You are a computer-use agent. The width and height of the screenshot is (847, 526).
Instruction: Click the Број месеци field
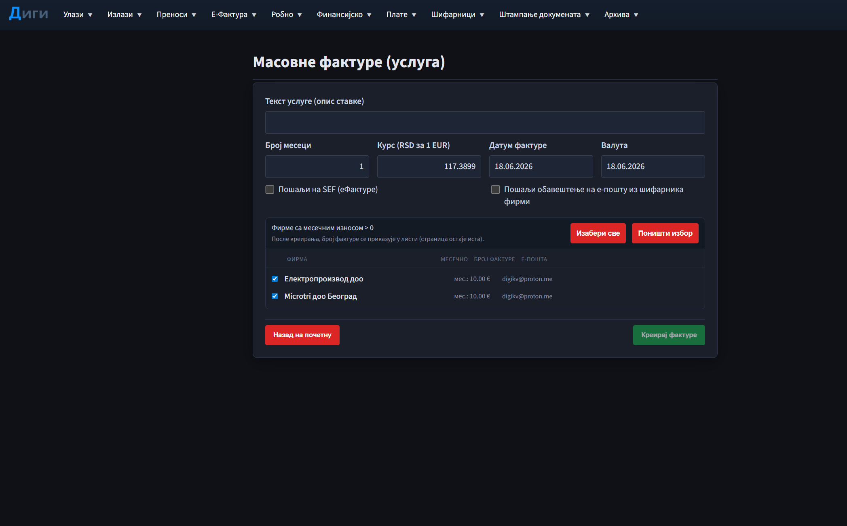click(x=317, y=167)
